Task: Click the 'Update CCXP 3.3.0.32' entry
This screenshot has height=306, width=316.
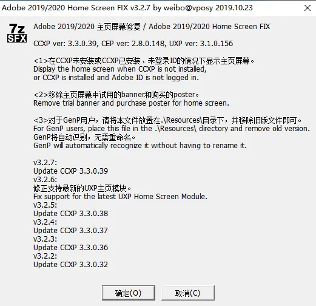Action: pos(70,265)
